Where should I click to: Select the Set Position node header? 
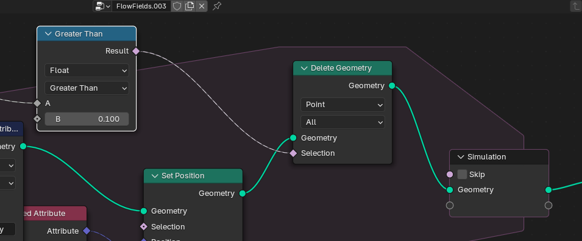[193, 176]
